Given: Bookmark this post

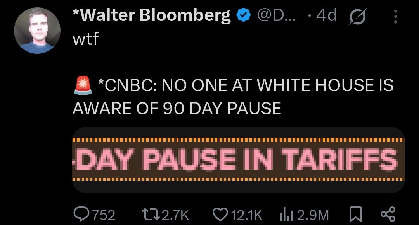Looking at the screenshot, I should coord(356,214).
